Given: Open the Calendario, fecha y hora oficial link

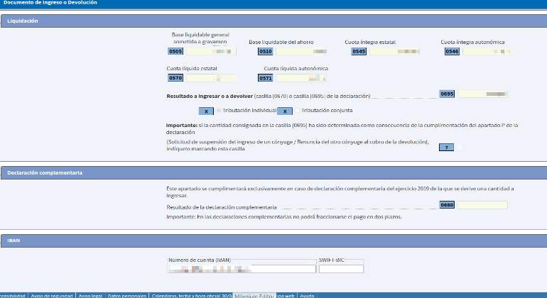Looking at the screenshot, I should 192,296.
